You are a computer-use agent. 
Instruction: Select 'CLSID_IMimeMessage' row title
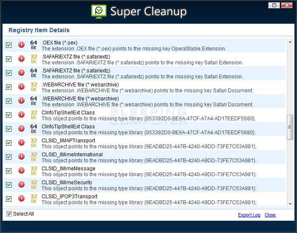click(68, 169)
